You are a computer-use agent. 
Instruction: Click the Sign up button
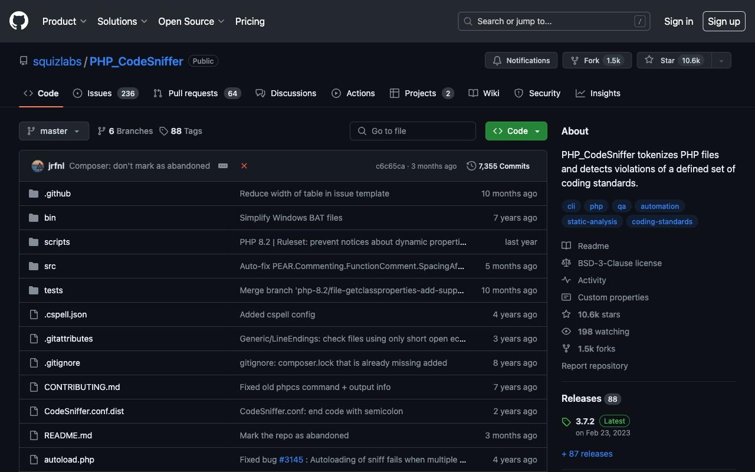click(724, 21)
